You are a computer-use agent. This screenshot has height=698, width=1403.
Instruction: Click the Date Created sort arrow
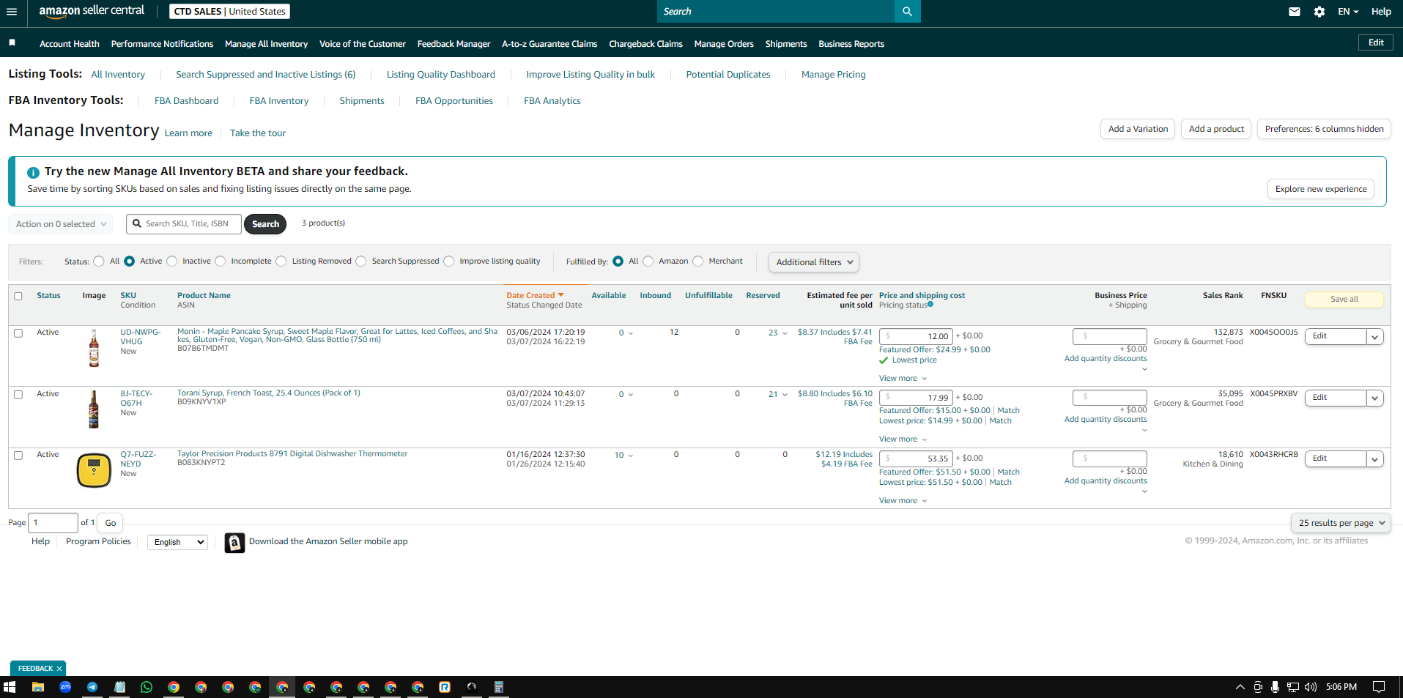pos(561,295)
